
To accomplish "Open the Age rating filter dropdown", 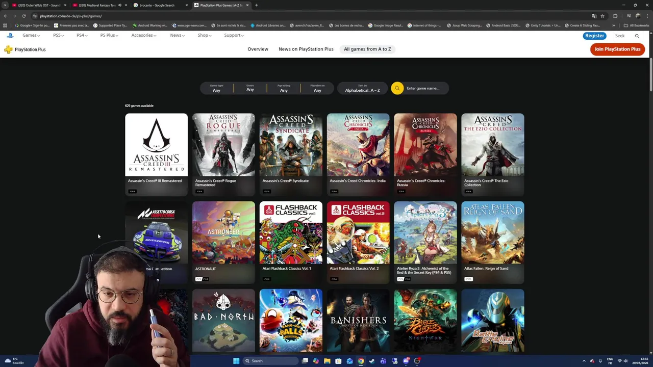I will coord(284,88).
